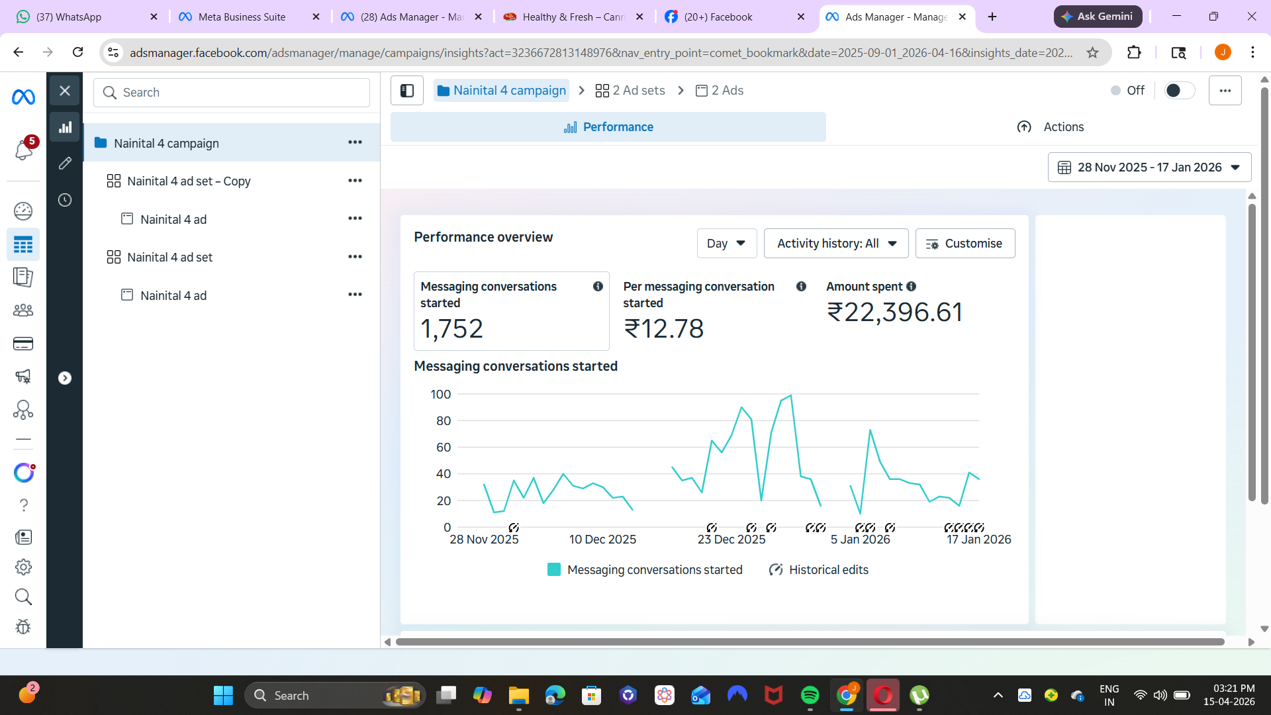Click the campaign Search input field

pyautogui.click(x=231, y=93)
